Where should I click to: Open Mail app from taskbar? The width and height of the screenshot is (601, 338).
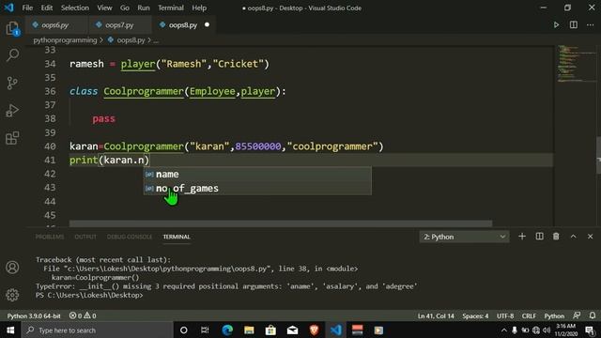click(x=292, y=330)
